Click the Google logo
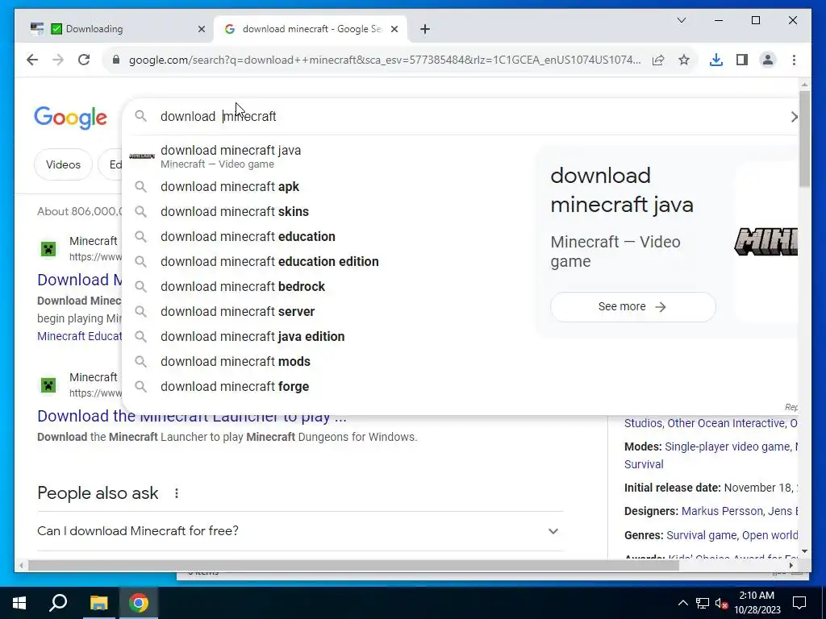This screenshot has width=826, height=619. point(71,118)
